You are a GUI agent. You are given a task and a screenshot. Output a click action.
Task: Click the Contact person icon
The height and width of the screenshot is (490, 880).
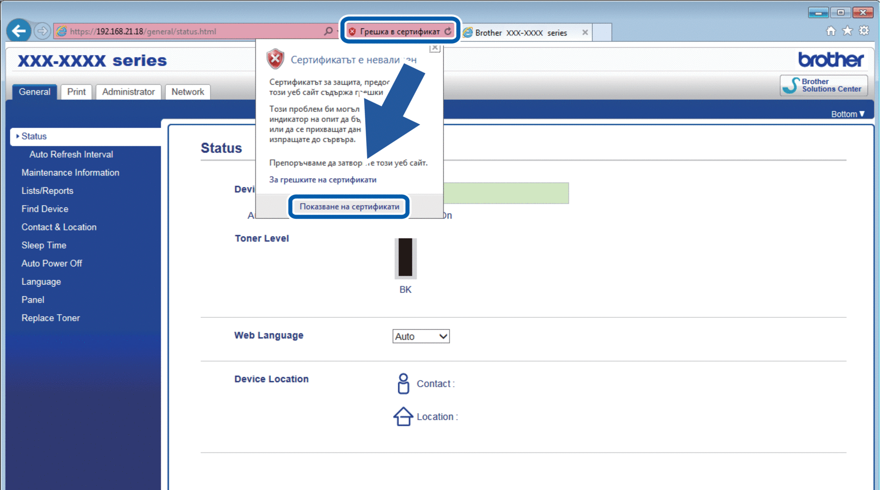pyautogui.click(x=403, y=384)
